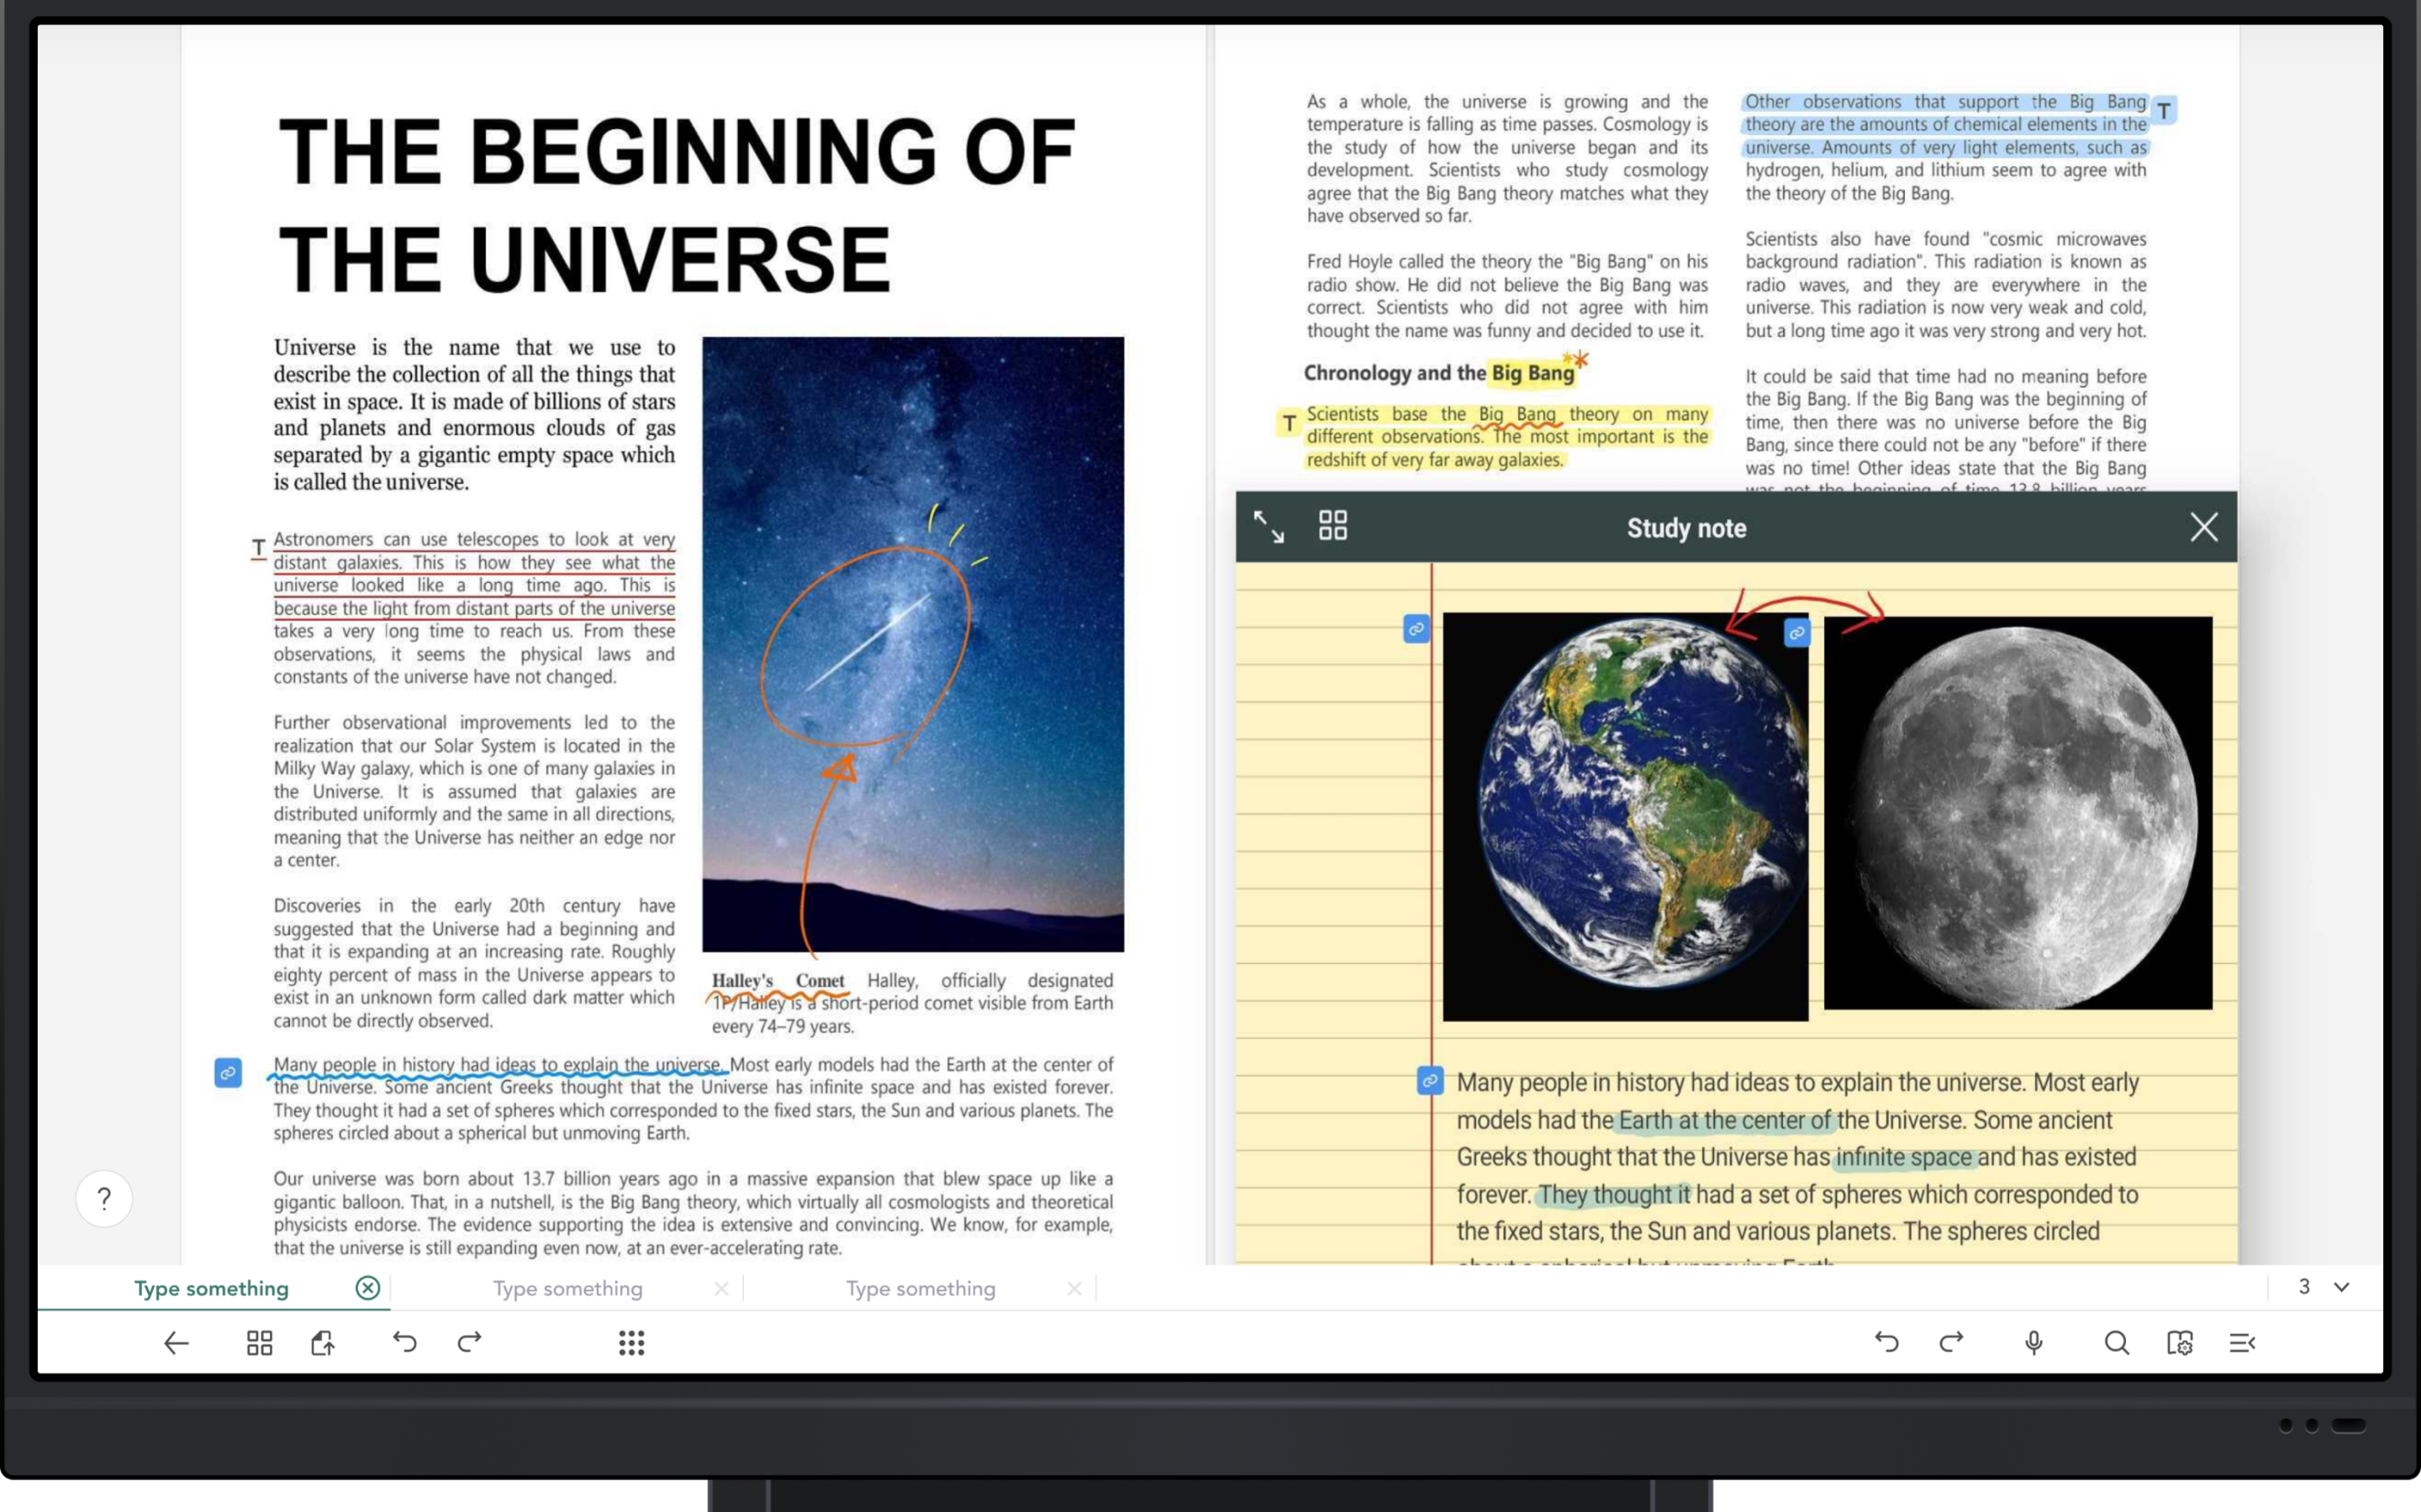Click the export page icon
This screenshot has height=1512, width=2421.
(322, 1343)
